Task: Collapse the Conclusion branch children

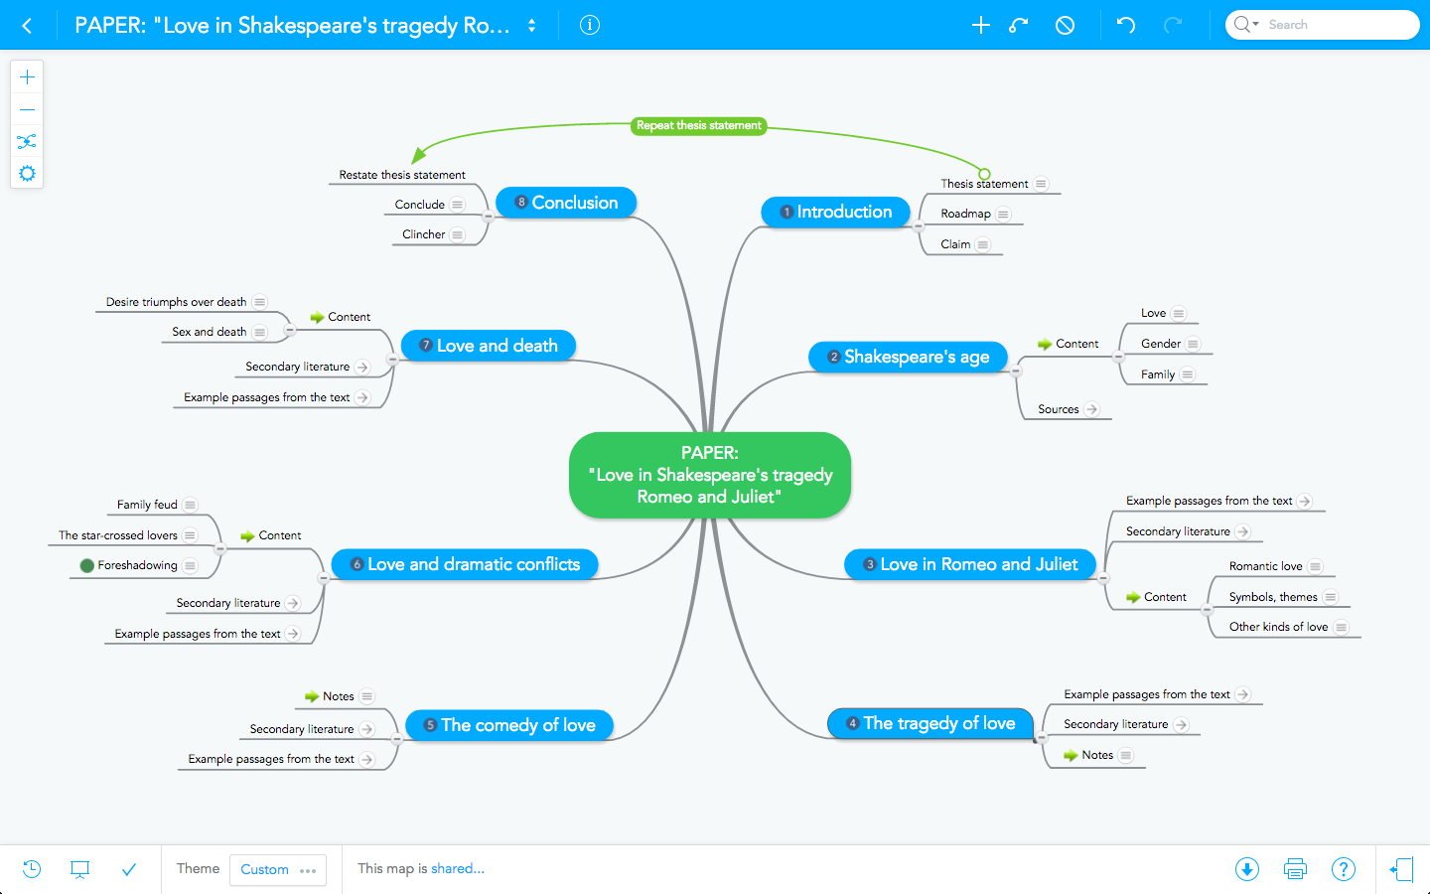Action: 488,216
